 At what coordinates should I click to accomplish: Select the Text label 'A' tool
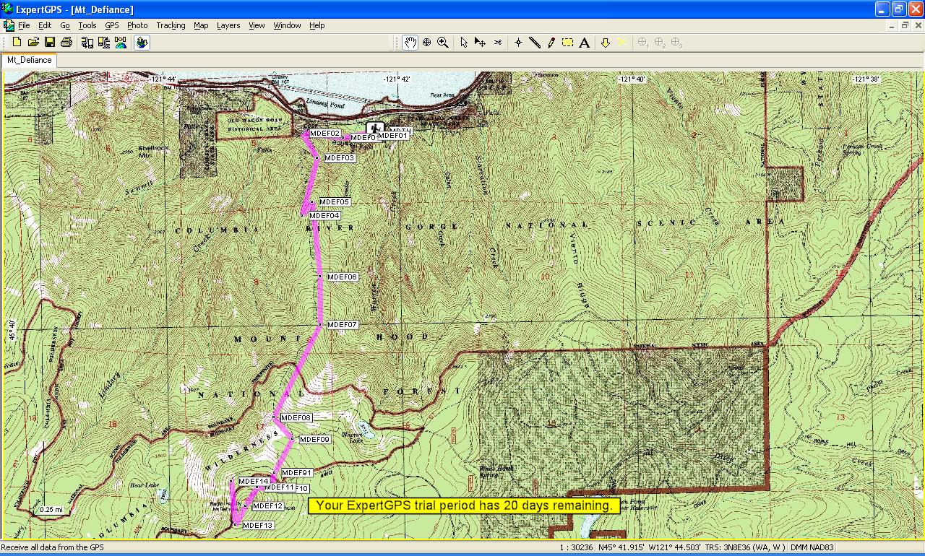(x=584, y=43)
